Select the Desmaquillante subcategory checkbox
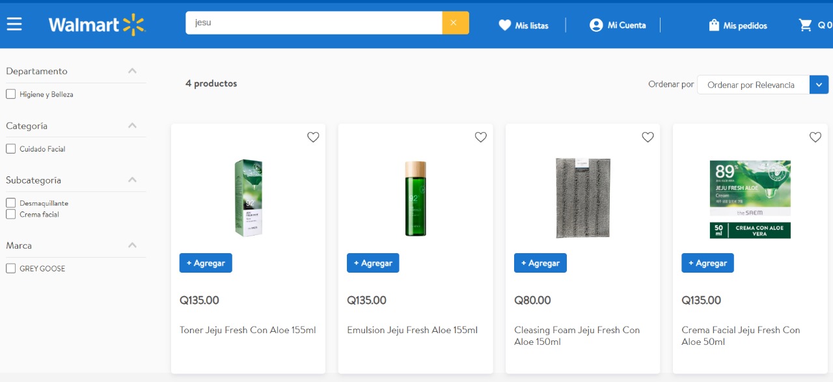The height and width of the screenshot is (382, 833). coord(11,203)
